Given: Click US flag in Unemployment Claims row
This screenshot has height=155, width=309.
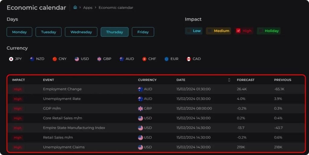Looking at the screenshot, I should (x=140, y=147).
